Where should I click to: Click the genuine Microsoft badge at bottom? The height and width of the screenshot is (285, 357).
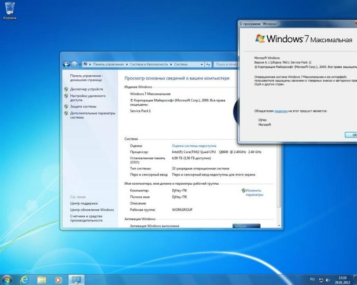(246, 226)
